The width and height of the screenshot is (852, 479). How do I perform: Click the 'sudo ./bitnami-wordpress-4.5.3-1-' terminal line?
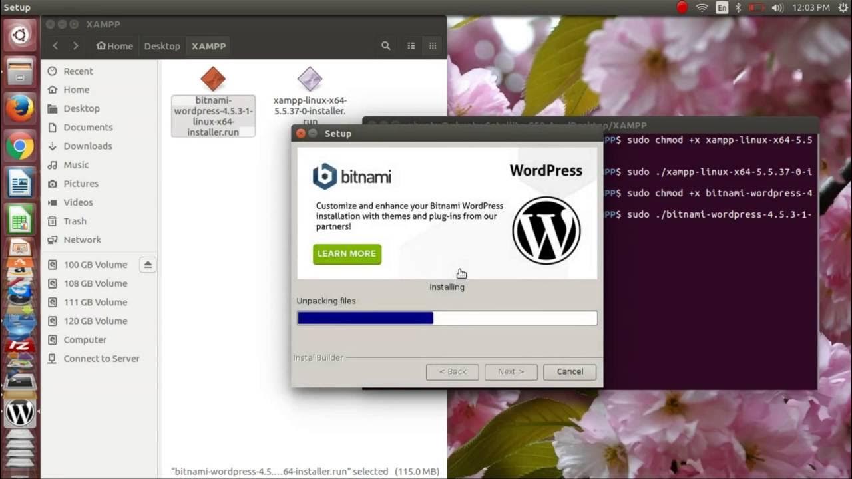click(x=720, y=214)
